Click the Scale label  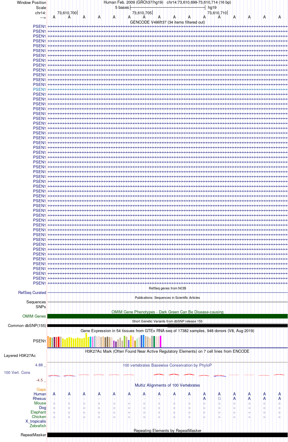(x=41, y=8)
